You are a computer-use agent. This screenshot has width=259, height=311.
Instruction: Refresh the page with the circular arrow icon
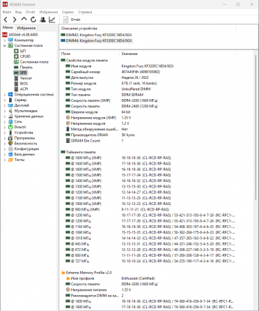33,20
